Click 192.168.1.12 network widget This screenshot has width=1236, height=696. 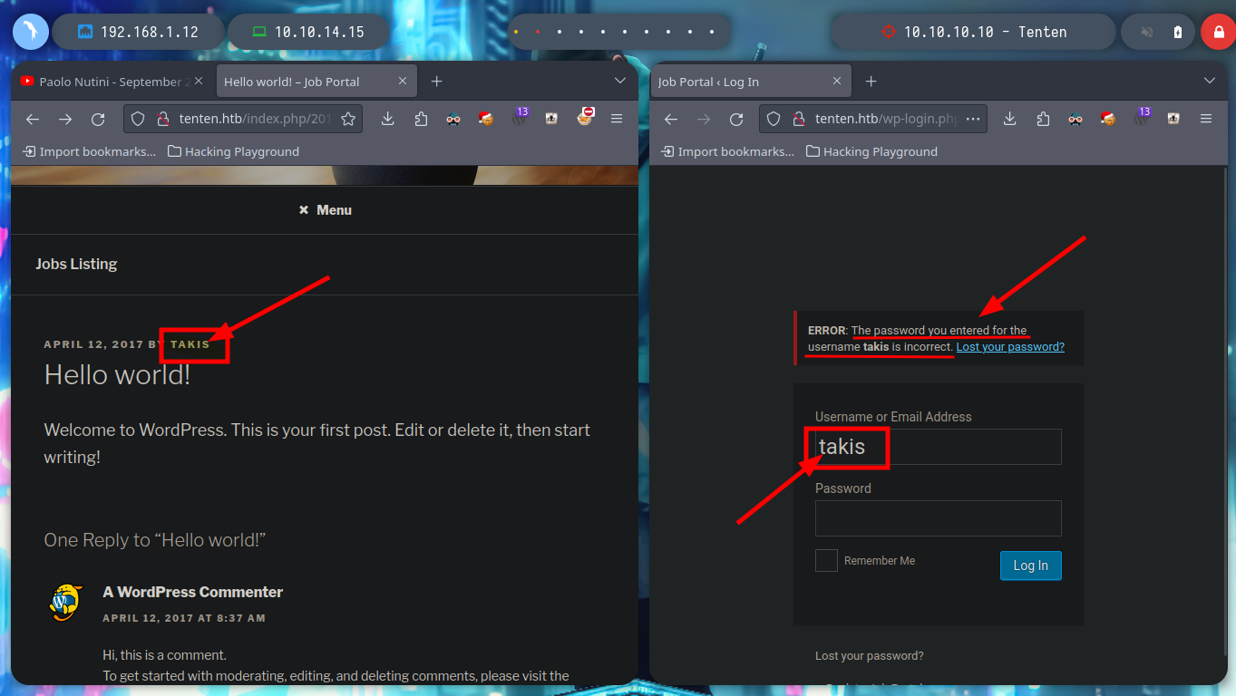coord(138,32)
